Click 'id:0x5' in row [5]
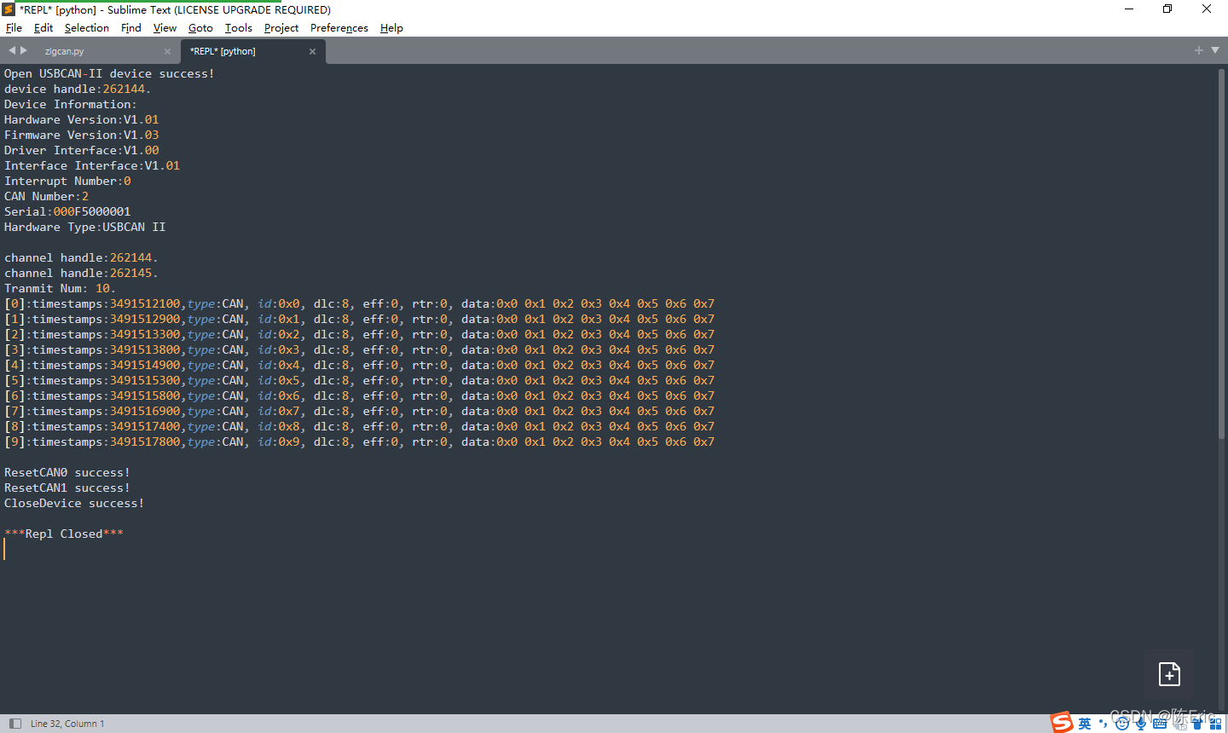Viewport: 1228px width, 733px height. click(x=279, y=381)
